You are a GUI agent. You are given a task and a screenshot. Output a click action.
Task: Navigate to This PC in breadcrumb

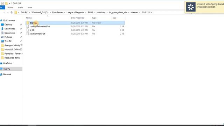pos(24,13)
